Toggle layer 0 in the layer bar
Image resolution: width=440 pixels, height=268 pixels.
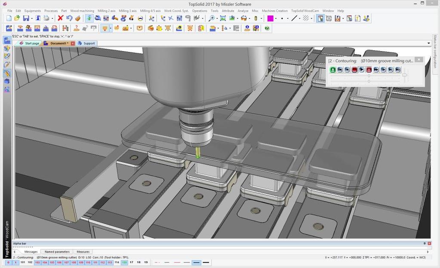(x=9, y=262)
